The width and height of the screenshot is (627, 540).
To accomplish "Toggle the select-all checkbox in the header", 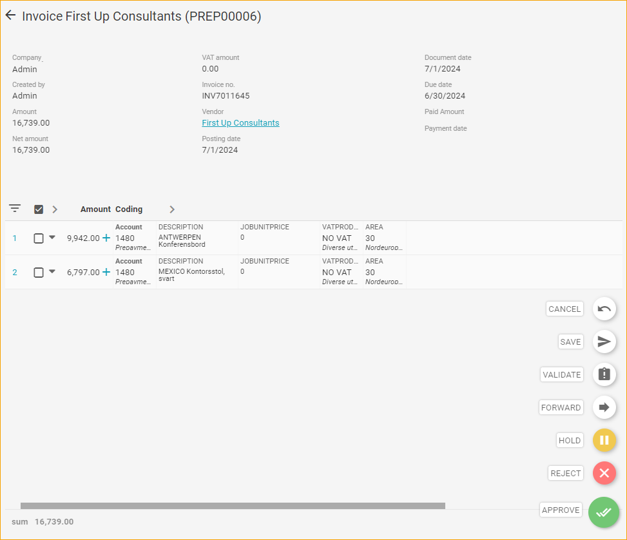I will 39,209.
